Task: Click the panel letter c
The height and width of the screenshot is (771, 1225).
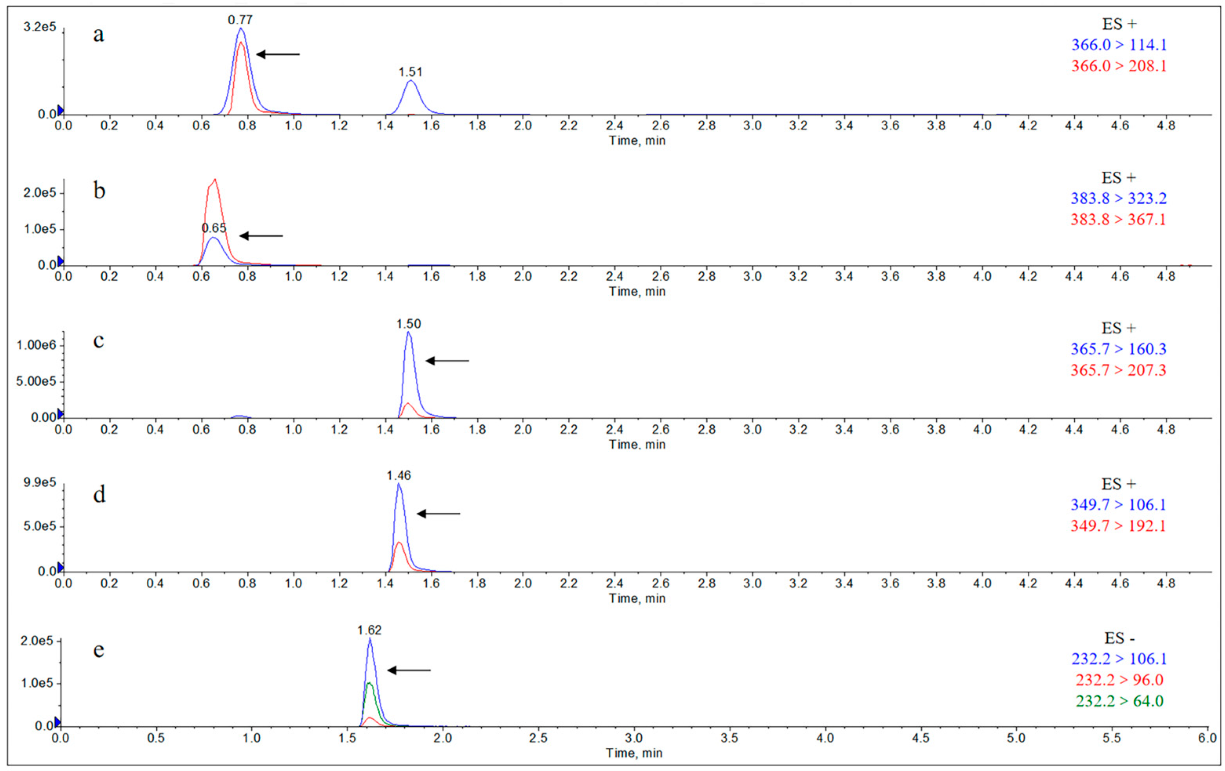Action: tap(99, 341)
